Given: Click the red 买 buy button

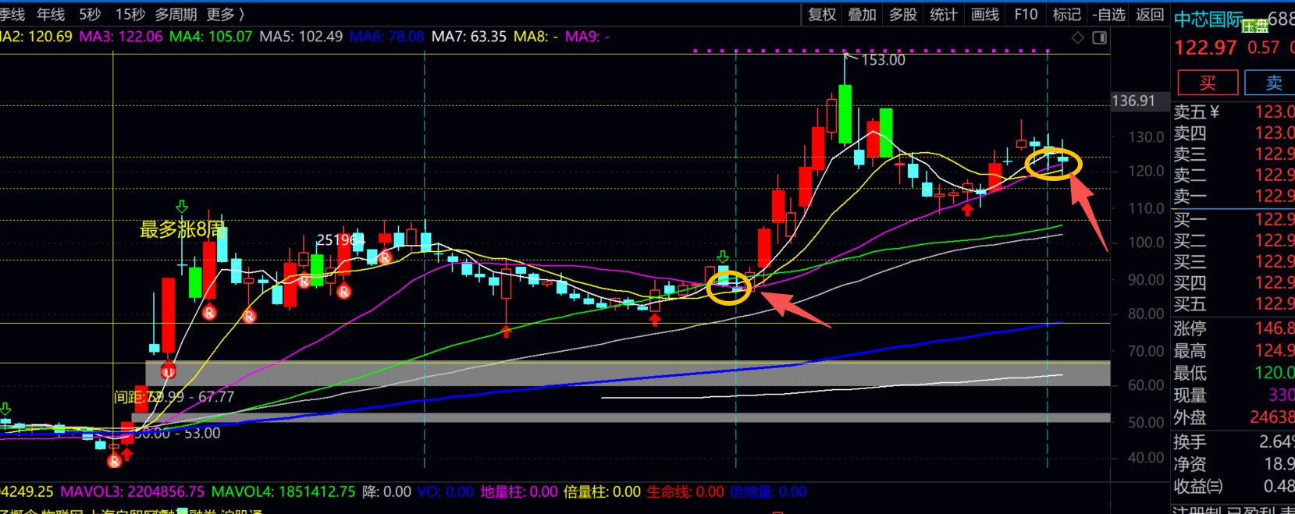Looking at the screenshot, I should click(x=1208, y=83).
